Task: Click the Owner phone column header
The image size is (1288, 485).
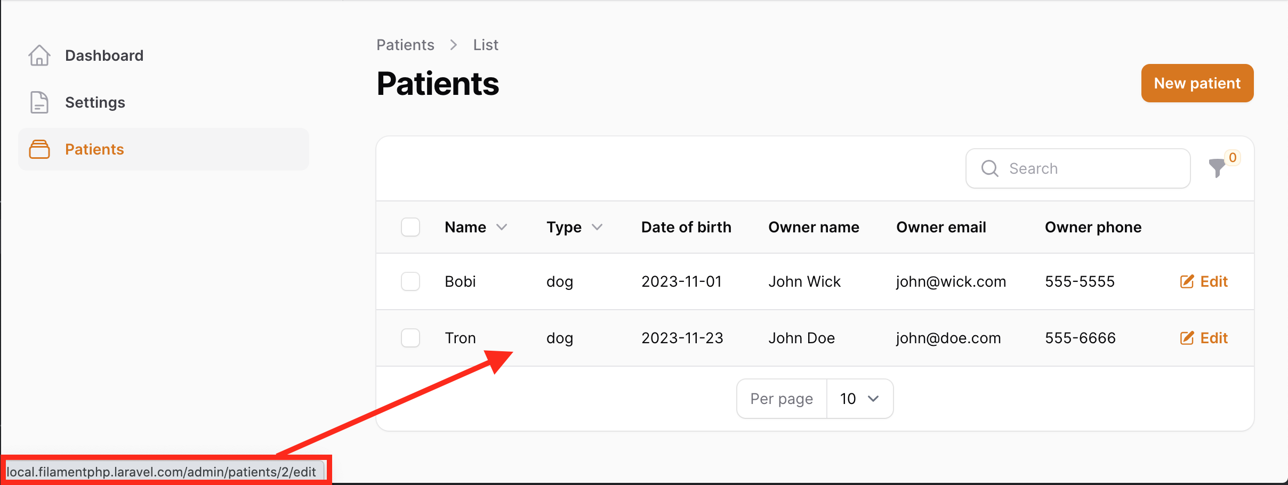Action: tap(1093, 227)
